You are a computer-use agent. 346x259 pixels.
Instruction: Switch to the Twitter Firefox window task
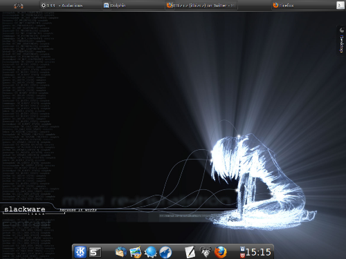(201, 6)
